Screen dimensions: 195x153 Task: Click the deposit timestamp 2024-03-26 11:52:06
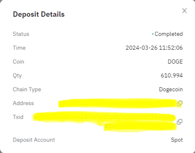tap(154, 48)
